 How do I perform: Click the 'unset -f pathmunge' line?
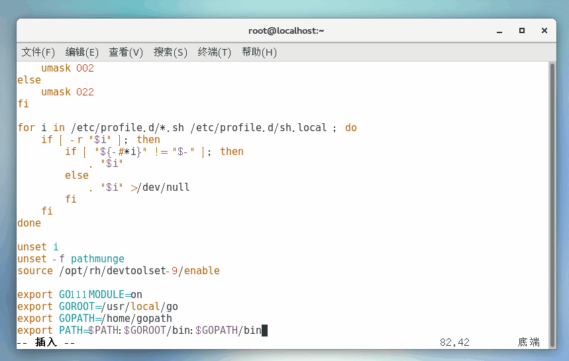[x=71, y=259]
